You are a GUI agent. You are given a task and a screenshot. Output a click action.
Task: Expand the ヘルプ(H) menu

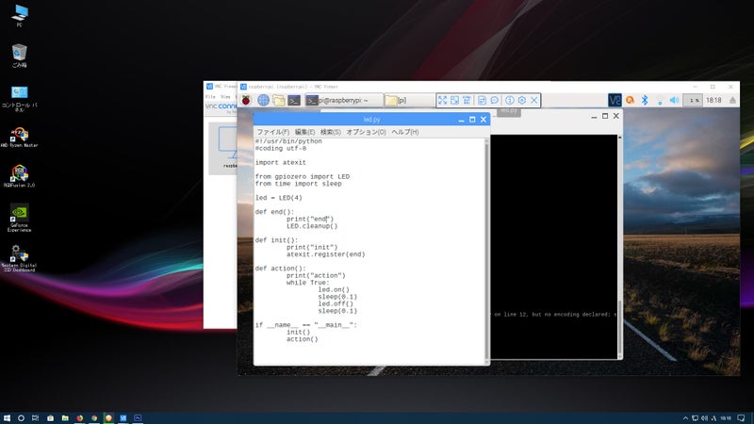coord(405,132)
